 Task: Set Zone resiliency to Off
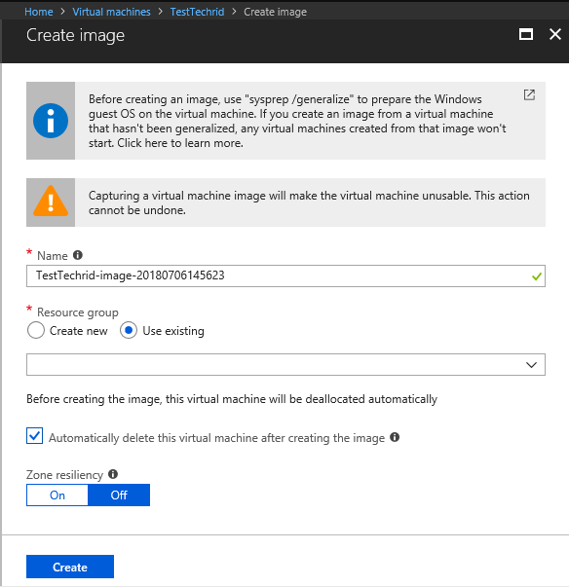[x=119, y=495]
